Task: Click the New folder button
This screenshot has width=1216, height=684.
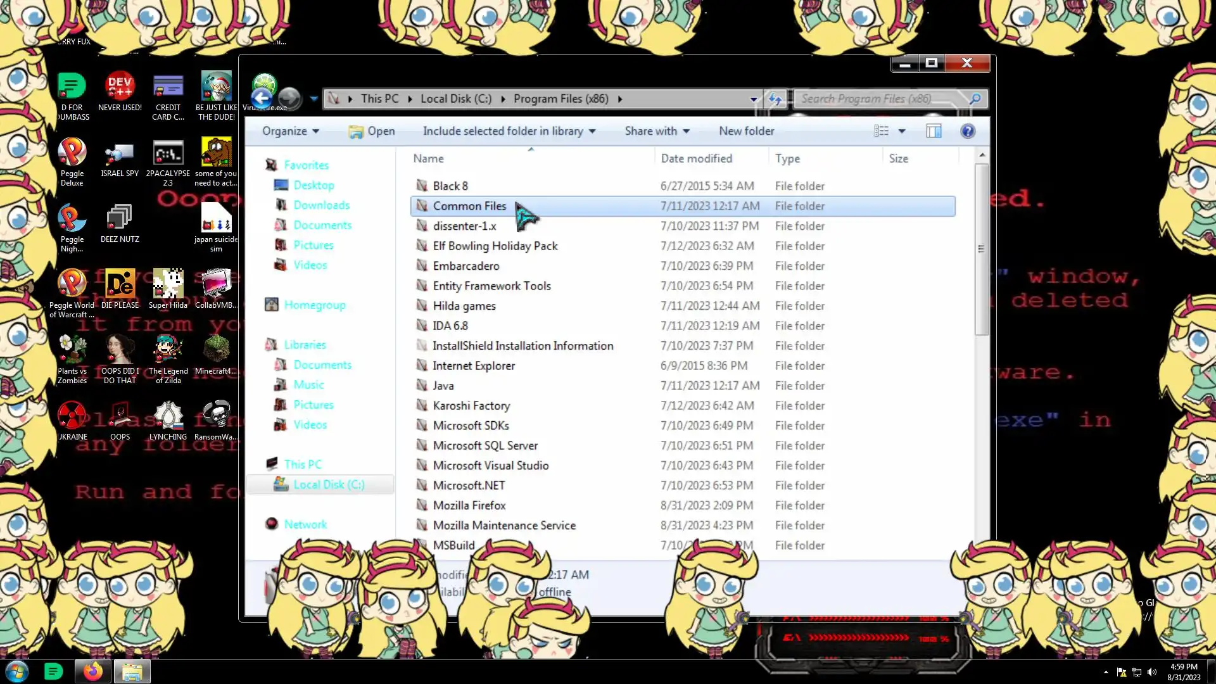Action: [746, 131]
